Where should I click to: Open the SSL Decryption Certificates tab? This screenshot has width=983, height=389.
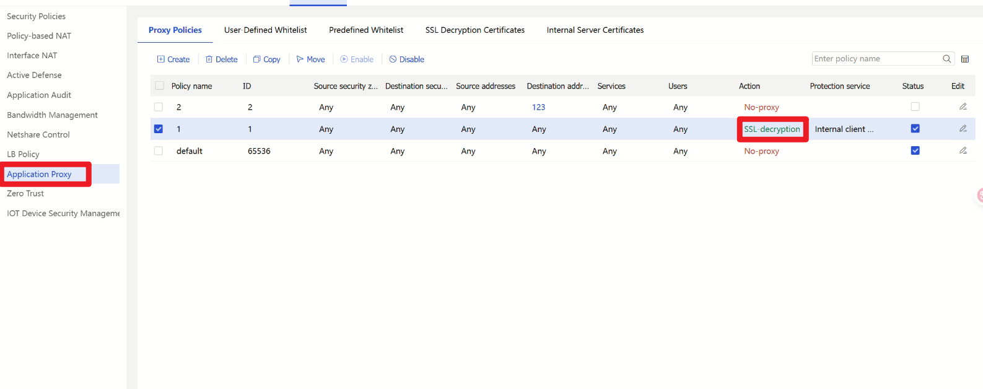pos(475,30)
